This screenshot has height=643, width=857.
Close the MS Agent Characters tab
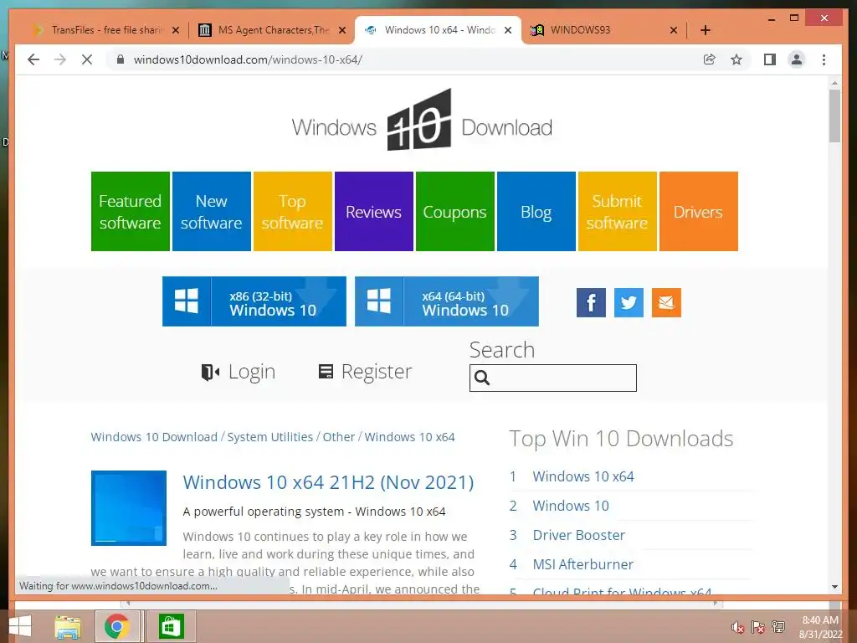pyautogui.click(x=342, y=30)
